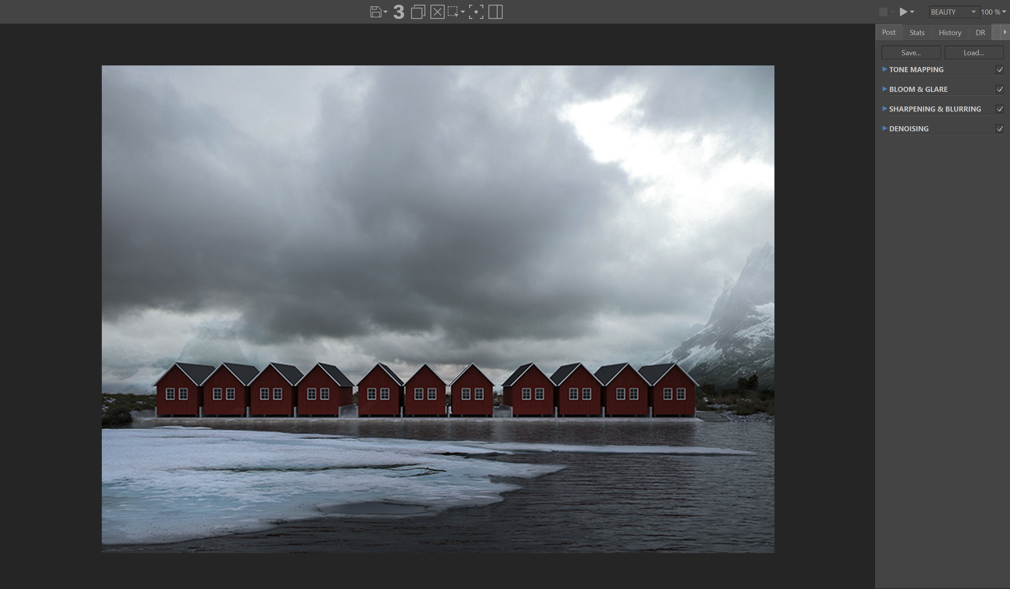Open the render start options dropdown arrow
This screenshot has height=589, width=1010.
tap(912, 12)
